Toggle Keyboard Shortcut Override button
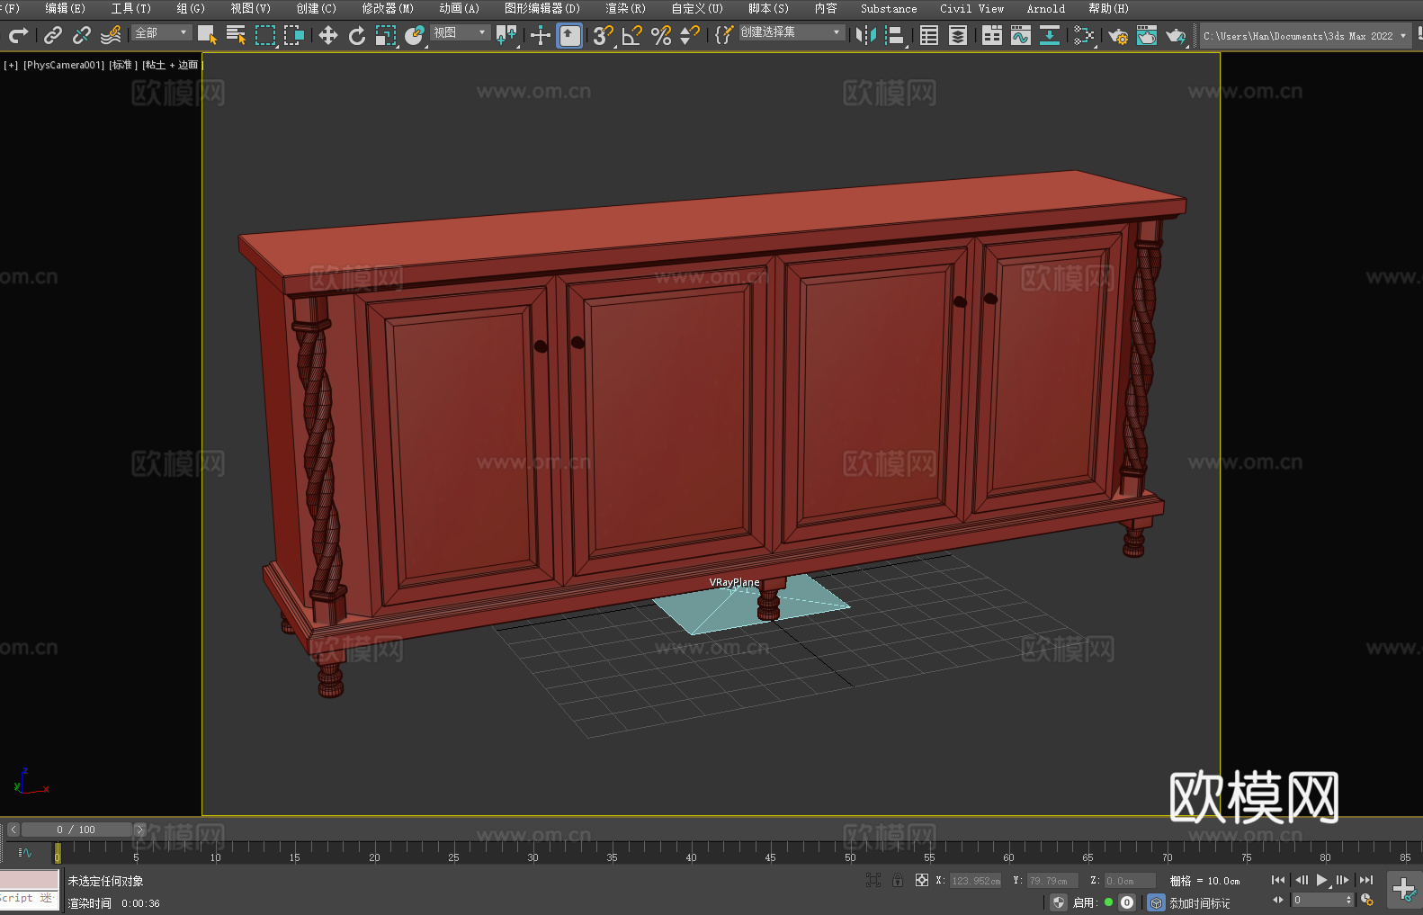Screen dimensions: 1423x915 point(569,35)
